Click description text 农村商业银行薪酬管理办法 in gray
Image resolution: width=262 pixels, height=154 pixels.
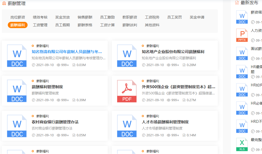click(52, 128)
